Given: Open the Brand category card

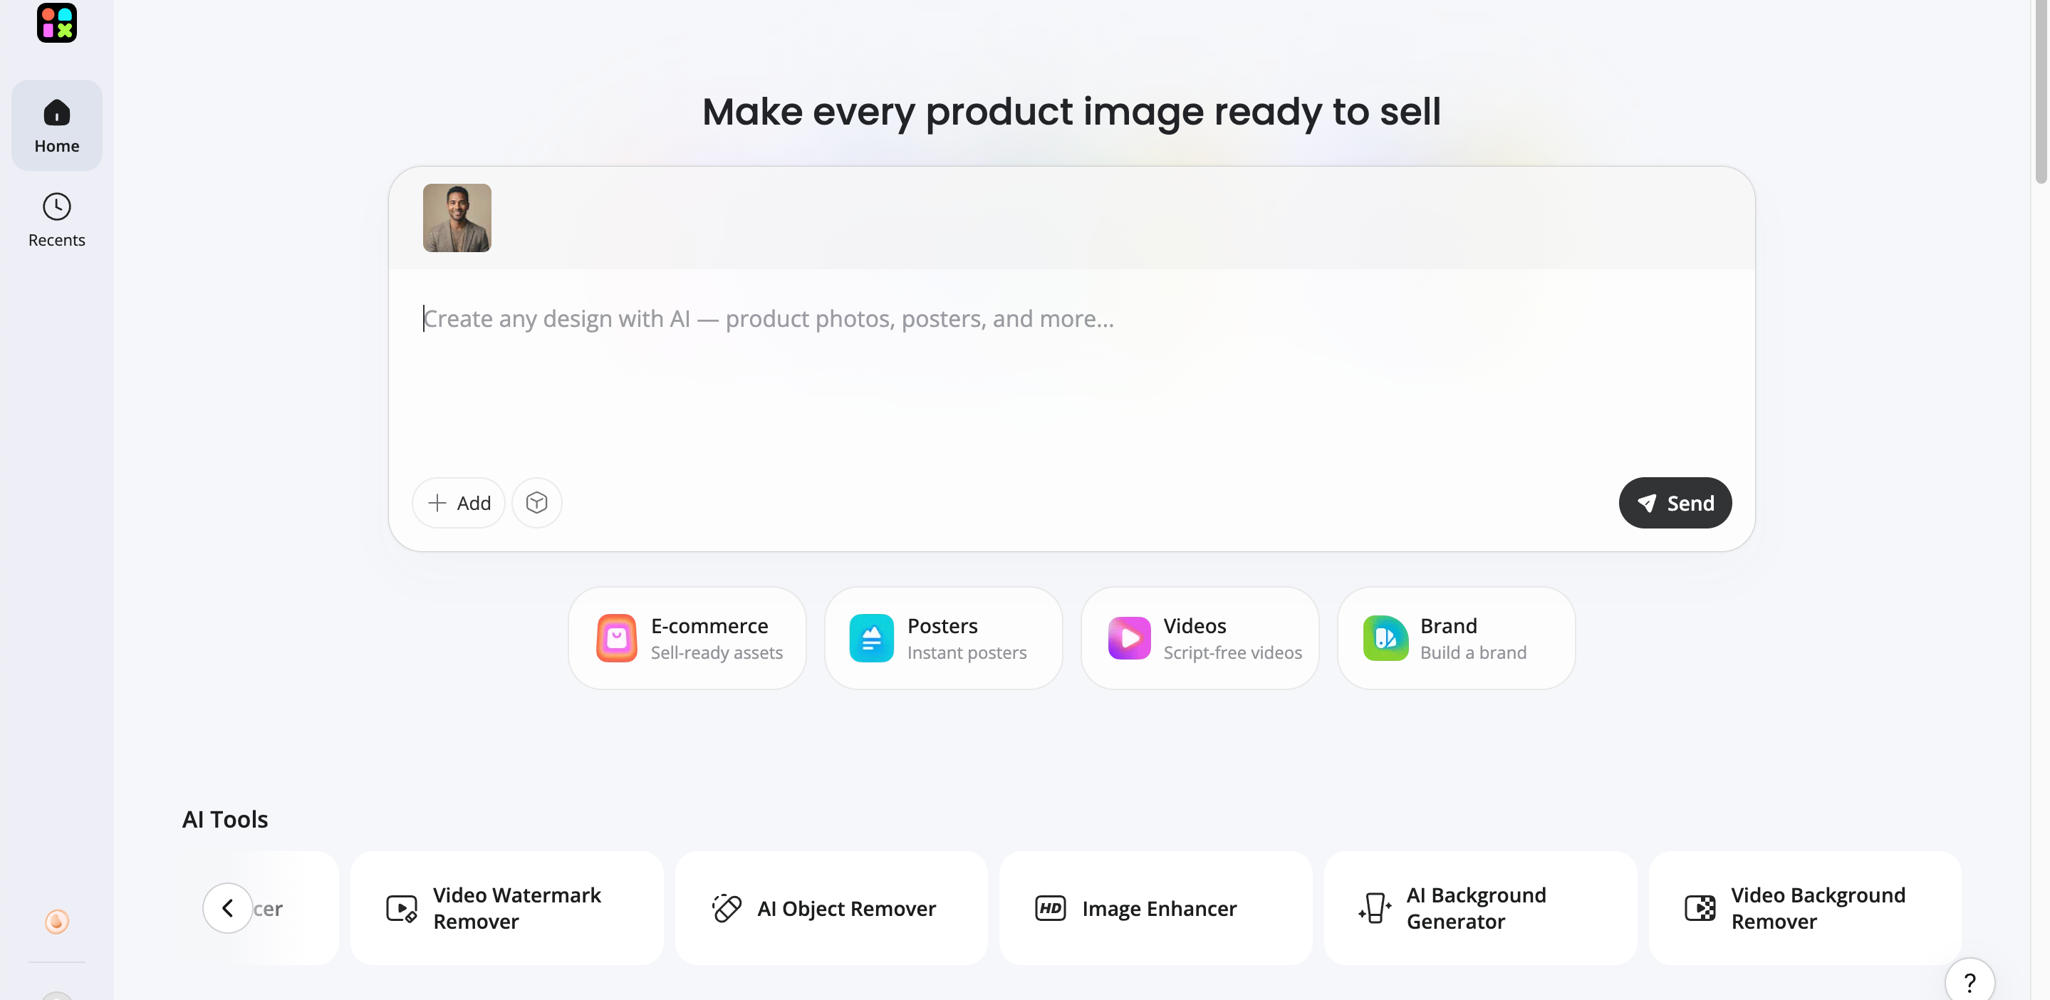Looking at the screenshot, I should click(1457, 638).
